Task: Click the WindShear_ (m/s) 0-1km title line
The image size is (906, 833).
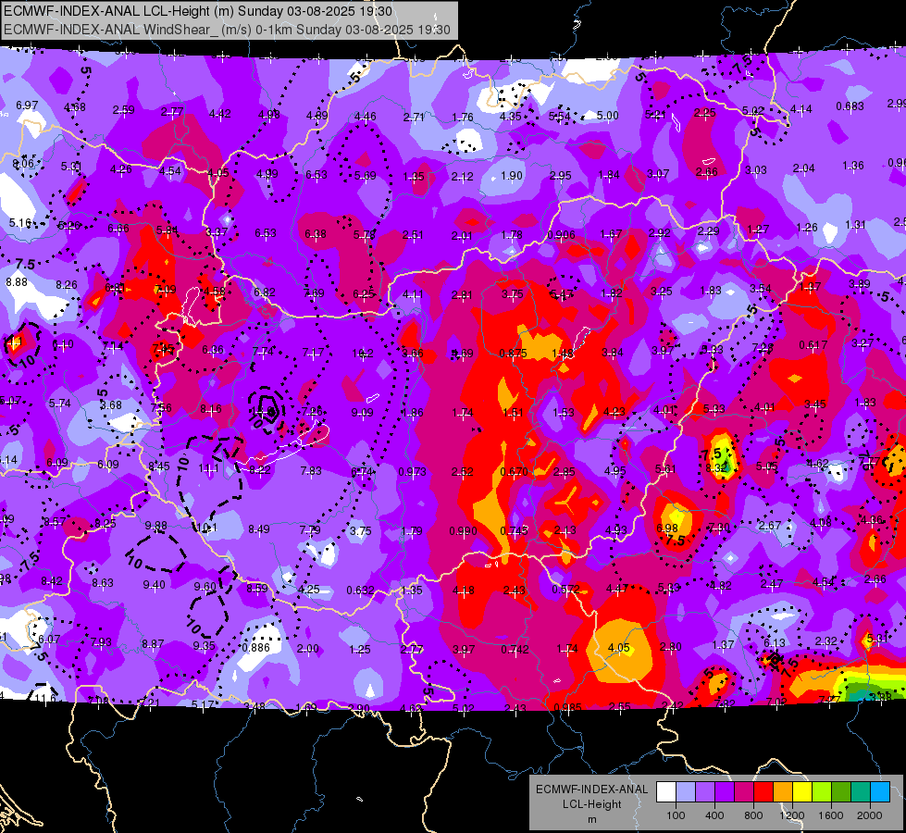Action: coord(227,30)
